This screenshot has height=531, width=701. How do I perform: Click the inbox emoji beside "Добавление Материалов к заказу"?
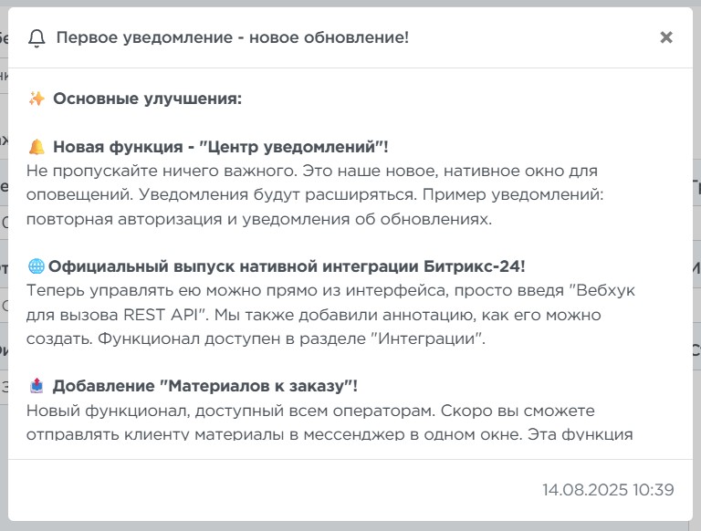point(37,386)
